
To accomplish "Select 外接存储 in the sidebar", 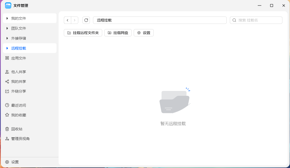I will point(30,38).
